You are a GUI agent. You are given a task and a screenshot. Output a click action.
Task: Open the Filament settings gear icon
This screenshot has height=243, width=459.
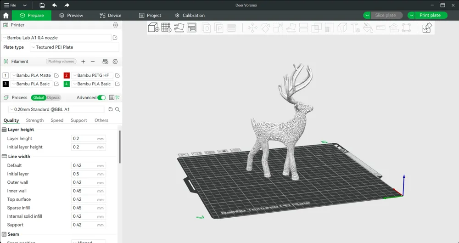coord(115,61)
